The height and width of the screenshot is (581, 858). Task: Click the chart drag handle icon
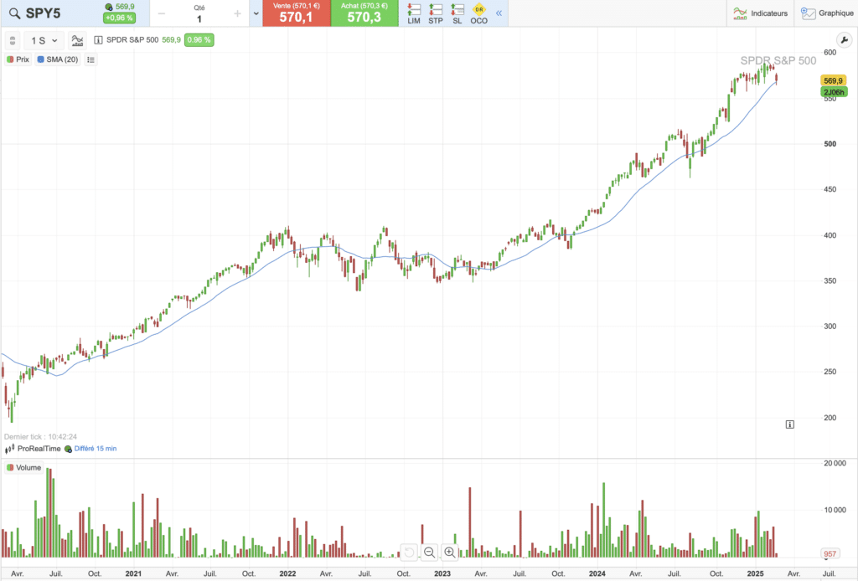coord(13,40)
